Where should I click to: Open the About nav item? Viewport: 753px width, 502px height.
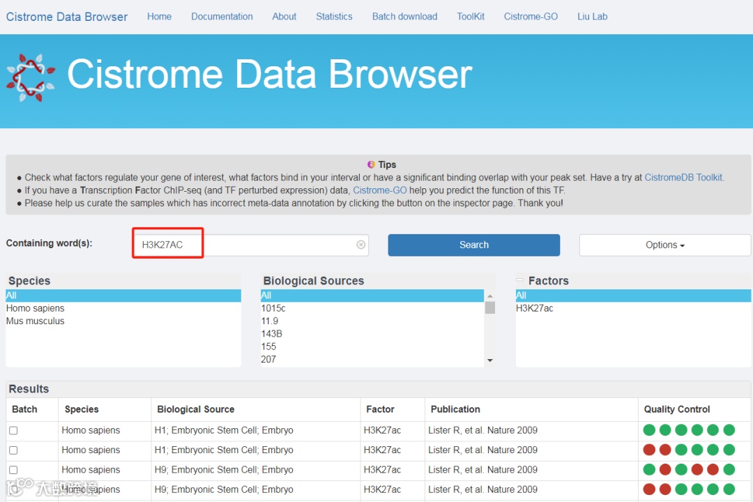pyautogui.click(x=284, y=16)
